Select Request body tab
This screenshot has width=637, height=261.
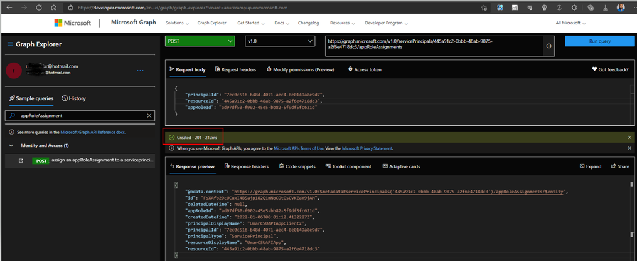click(187, 69)
